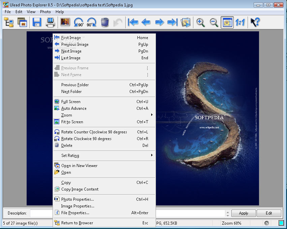Open the View menu
The image size is (287, 229).
click(x=31, y=12)
